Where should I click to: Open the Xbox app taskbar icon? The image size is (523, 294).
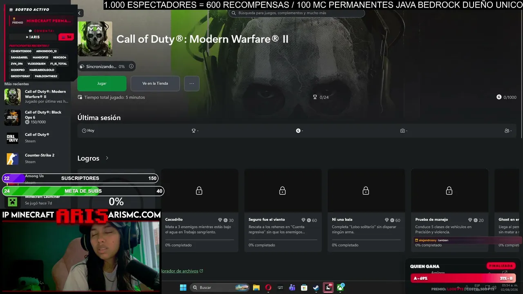point(340,287)
